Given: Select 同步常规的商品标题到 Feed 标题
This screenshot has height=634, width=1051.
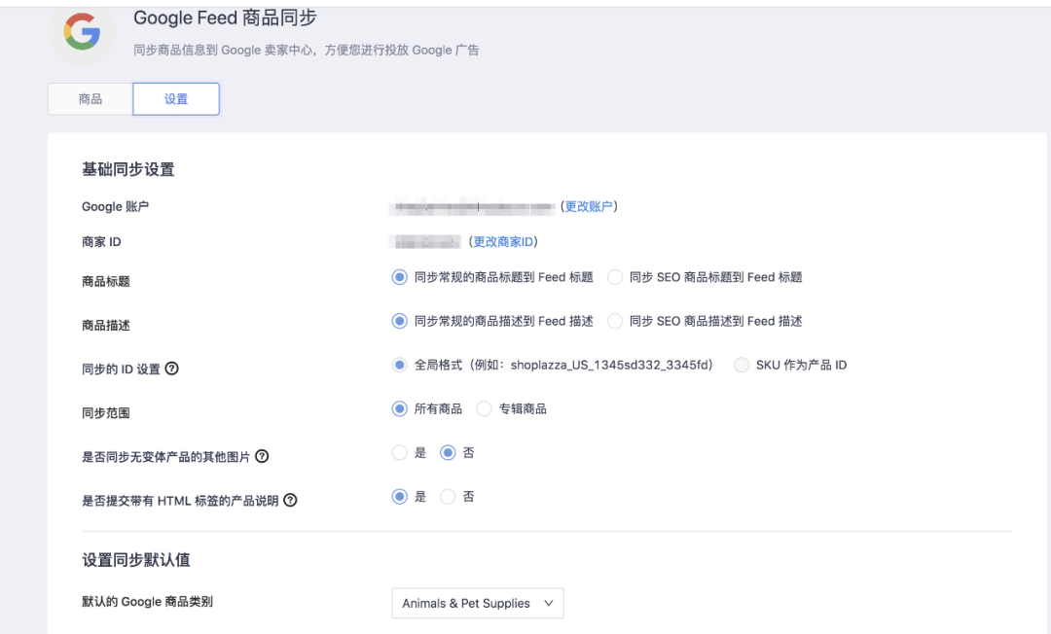Looking at the screenshot, I should tap(400, 277).
